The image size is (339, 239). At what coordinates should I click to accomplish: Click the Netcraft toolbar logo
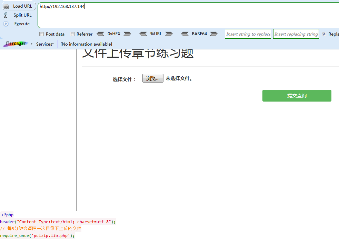coord(15,44)
